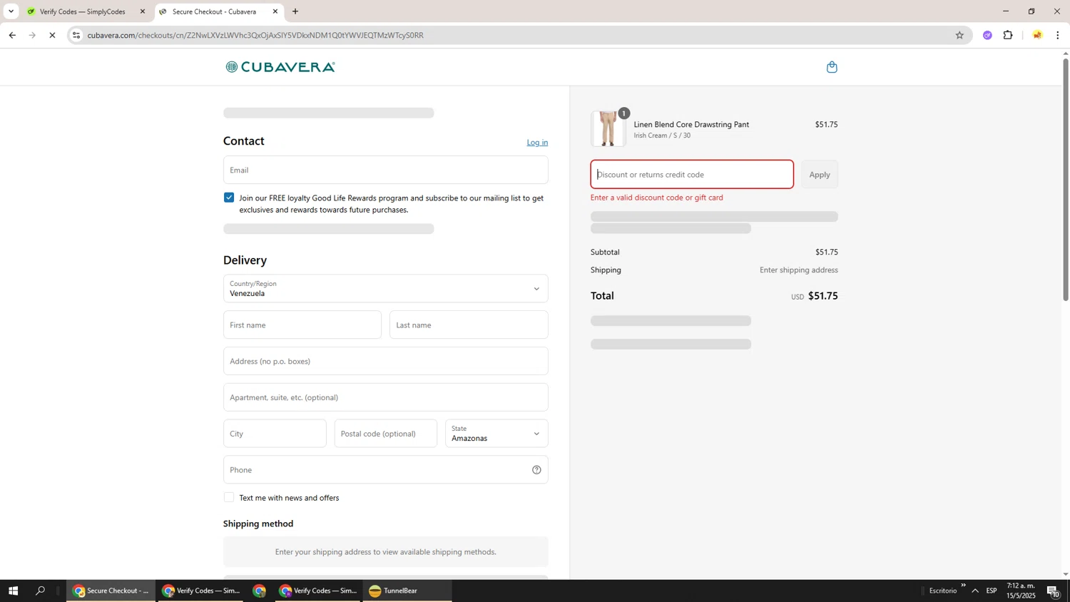The height and width of the screenshot is (602, 1070).
Task: View site information icon in address bar
Action: pyautogui.click(x=76, y=35)
